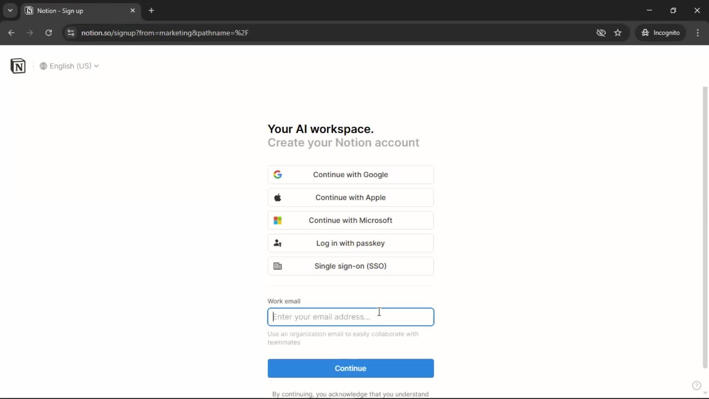Go back with browser back arrow

coord(11,33)
